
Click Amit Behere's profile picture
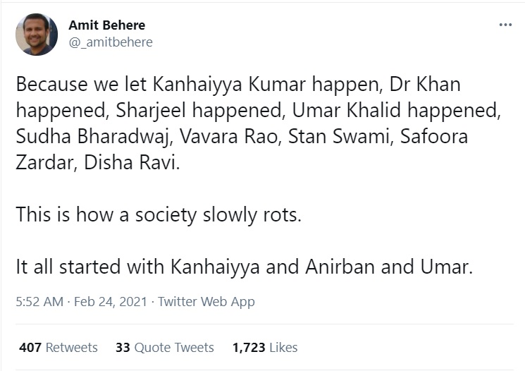click(37, 34)
